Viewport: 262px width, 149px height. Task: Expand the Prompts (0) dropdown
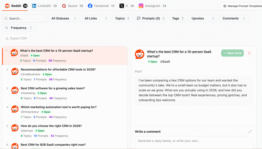[151, 18]
